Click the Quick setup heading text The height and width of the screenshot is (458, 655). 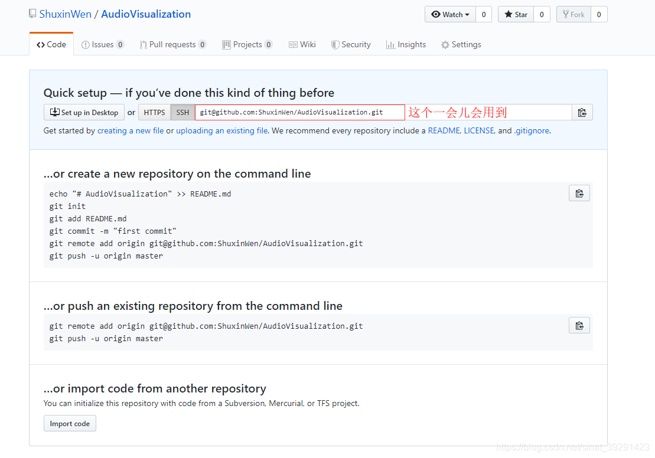point(189,93)
